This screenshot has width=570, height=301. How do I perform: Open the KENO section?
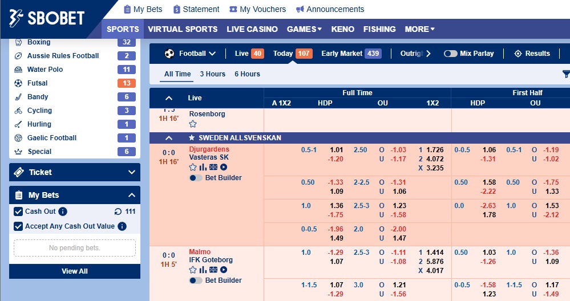coord(342,29)
